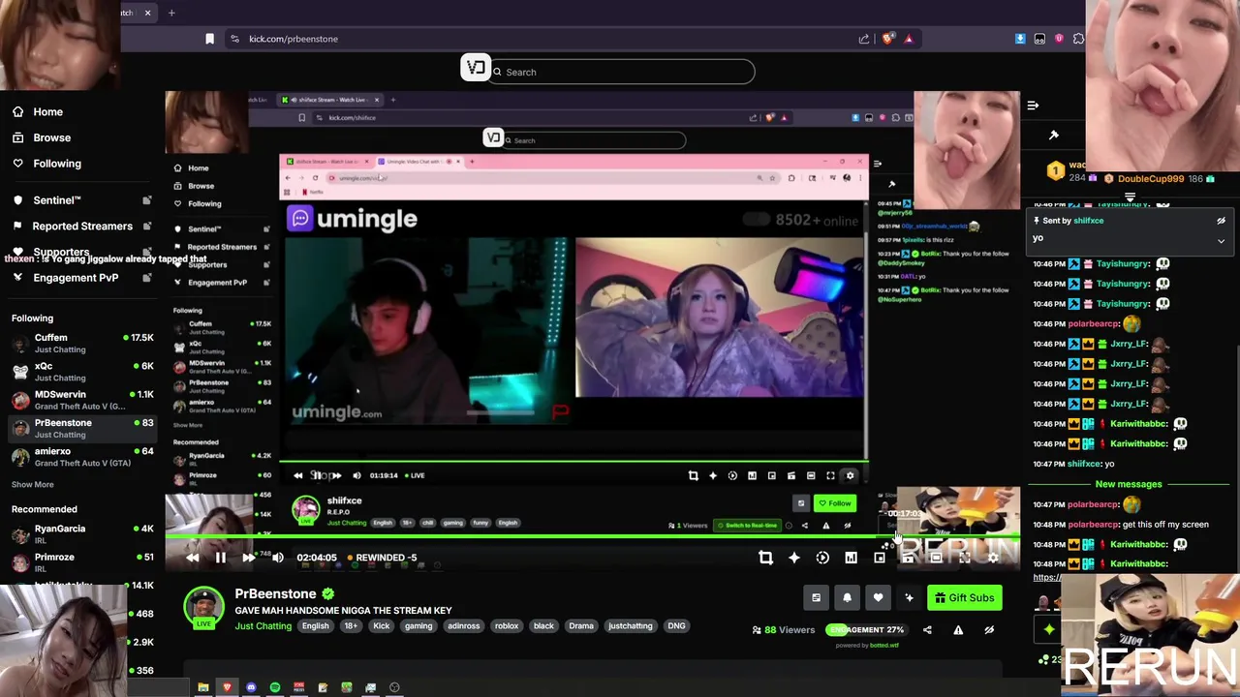The height and width of the screenshot is (697, 1240).
Task: Toggle the crossed-eye hide icon below Gift Subs
Action: coord(989,630)
